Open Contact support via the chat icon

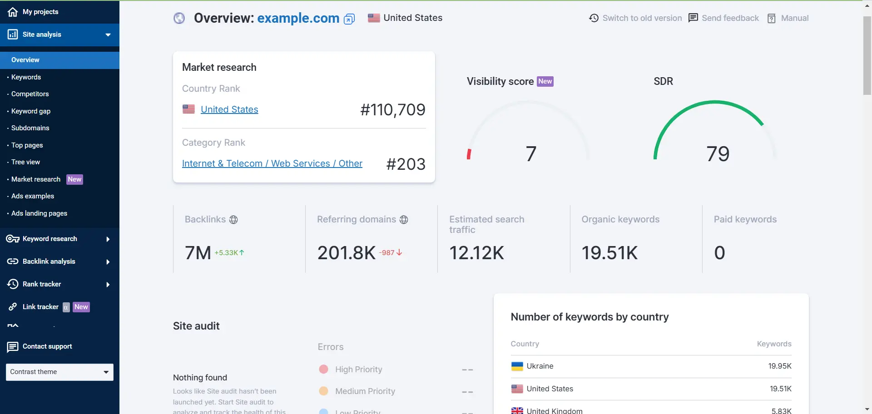coord(12,346)
